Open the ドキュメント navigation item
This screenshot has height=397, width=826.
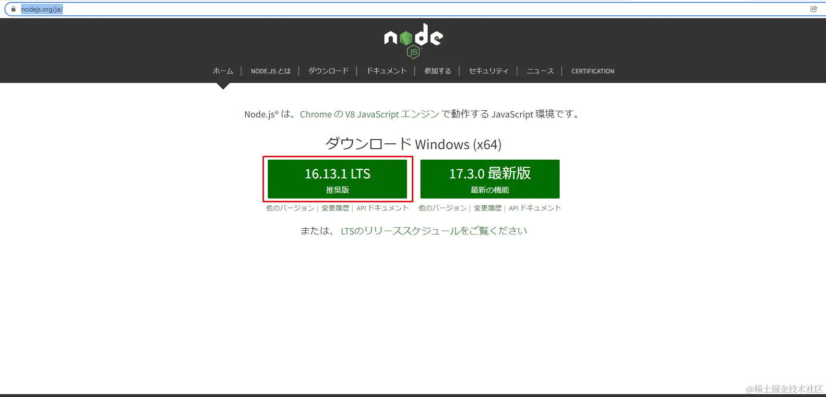click(387, 71)
